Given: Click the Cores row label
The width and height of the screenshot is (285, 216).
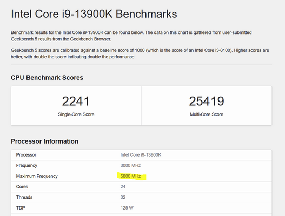Looking at the screenshot, I should click(x=22, y=187).
